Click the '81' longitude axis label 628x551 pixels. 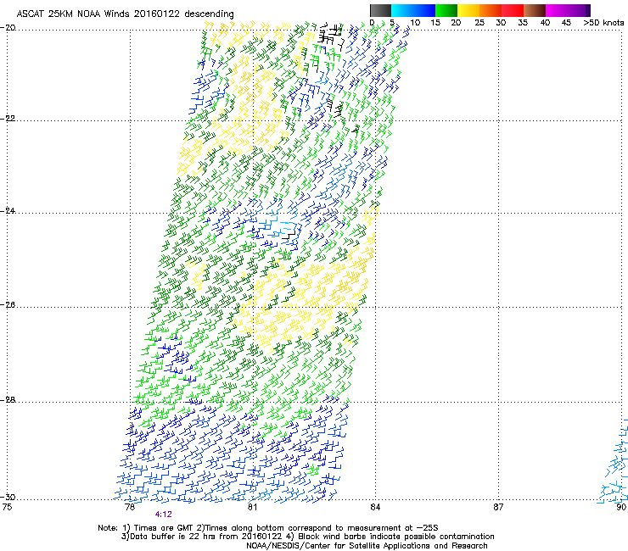[x=252, y=507]
